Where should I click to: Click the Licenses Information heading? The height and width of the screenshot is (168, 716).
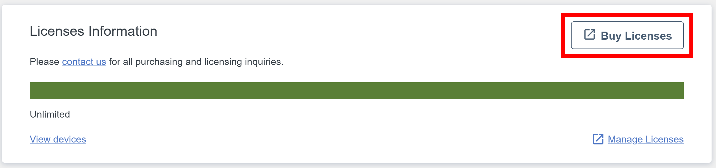(x=93, y=31)
